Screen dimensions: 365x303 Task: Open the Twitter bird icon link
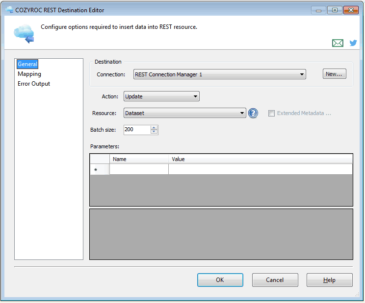353,43
